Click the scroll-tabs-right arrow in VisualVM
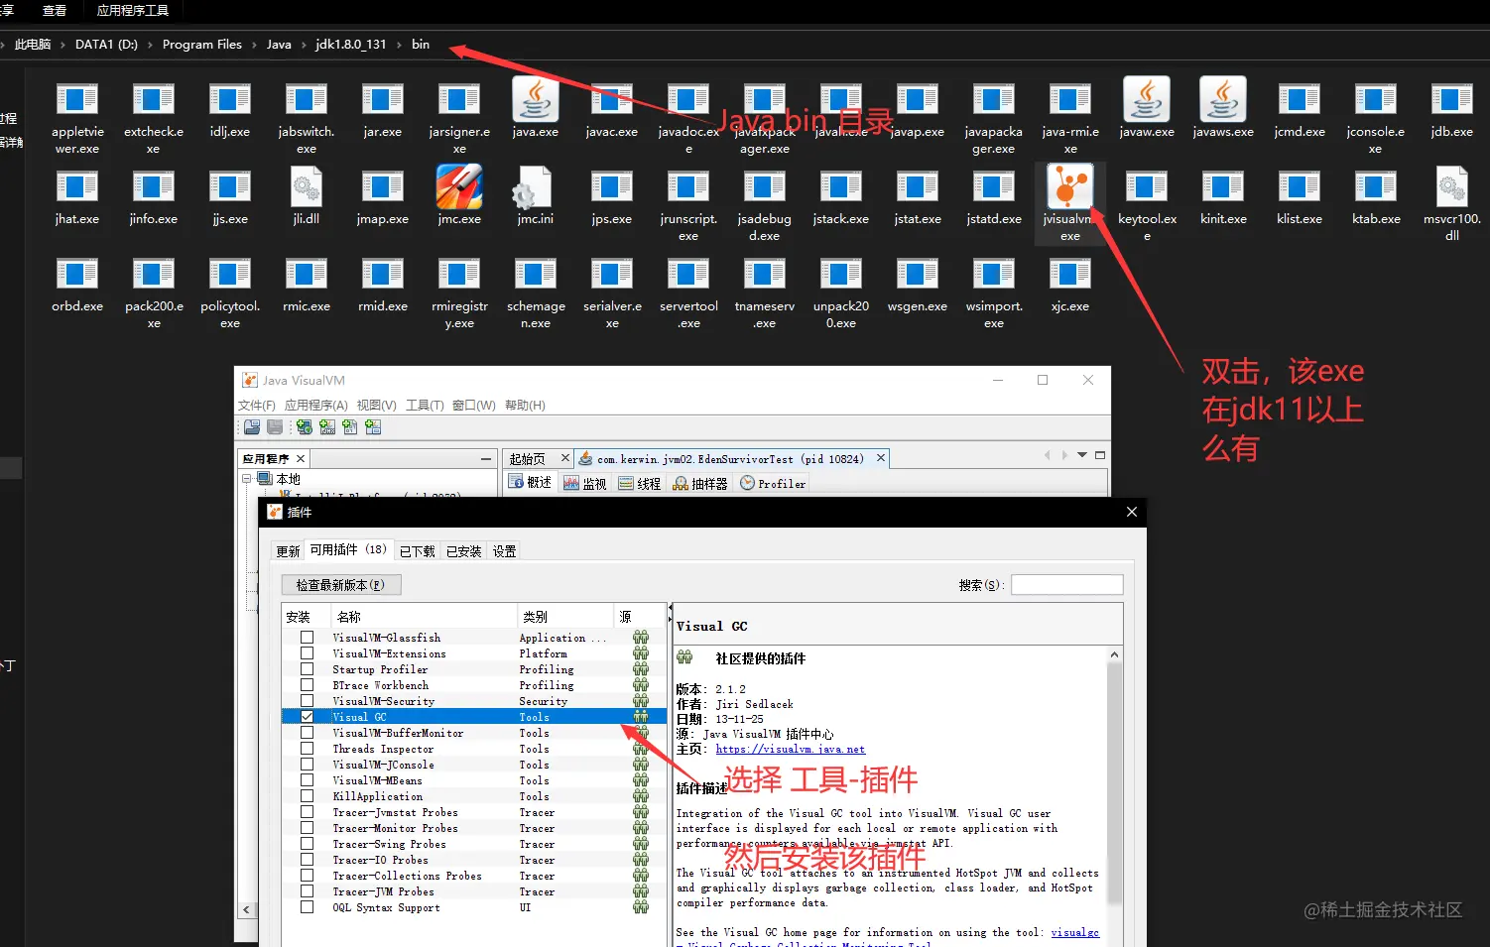Image resolution: width=1490 pixels, height=947 pixels. [1064, 455]
